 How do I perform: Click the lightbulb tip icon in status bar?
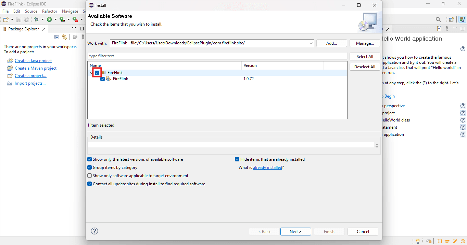coord(418,242)
